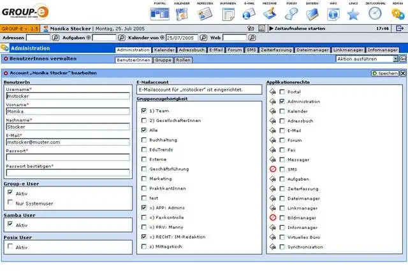This screenshot has height=271, width=408.
Task: Click the mail notification icon in status bar
Action: point(251,28)
